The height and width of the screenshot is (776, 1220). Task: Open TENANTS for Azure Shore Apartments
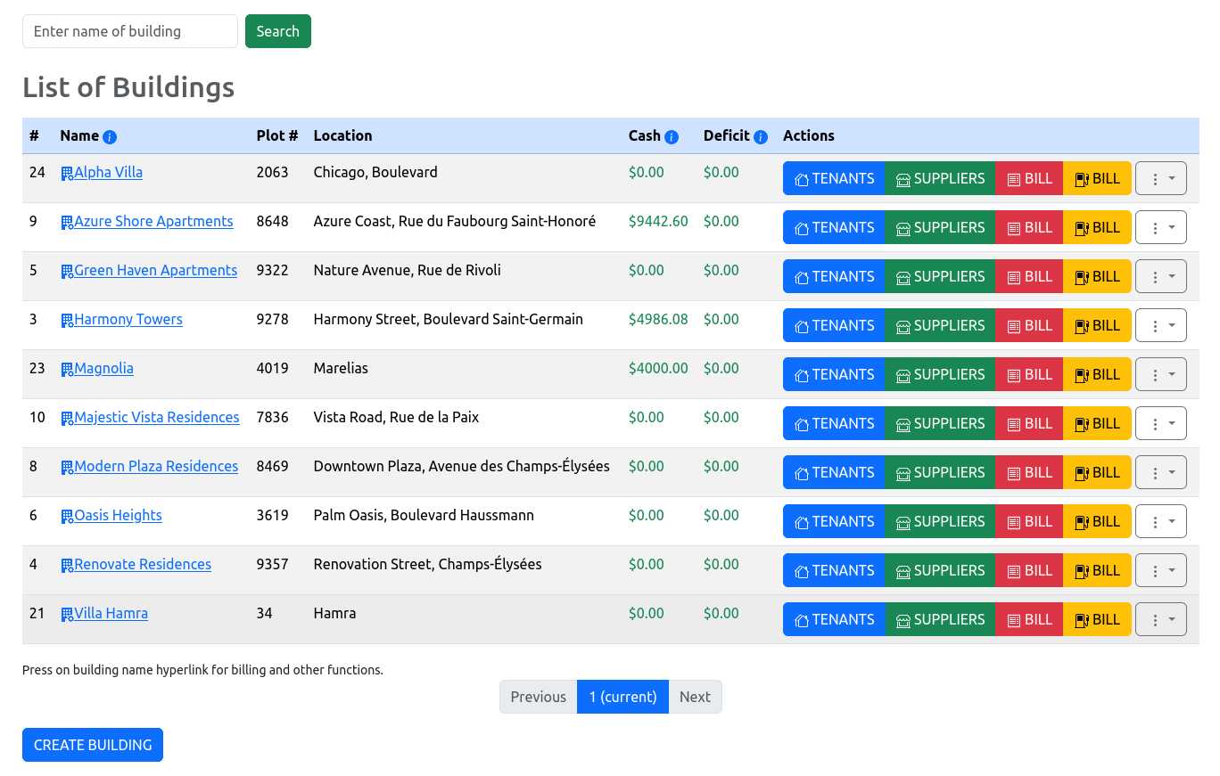point(834,227)
